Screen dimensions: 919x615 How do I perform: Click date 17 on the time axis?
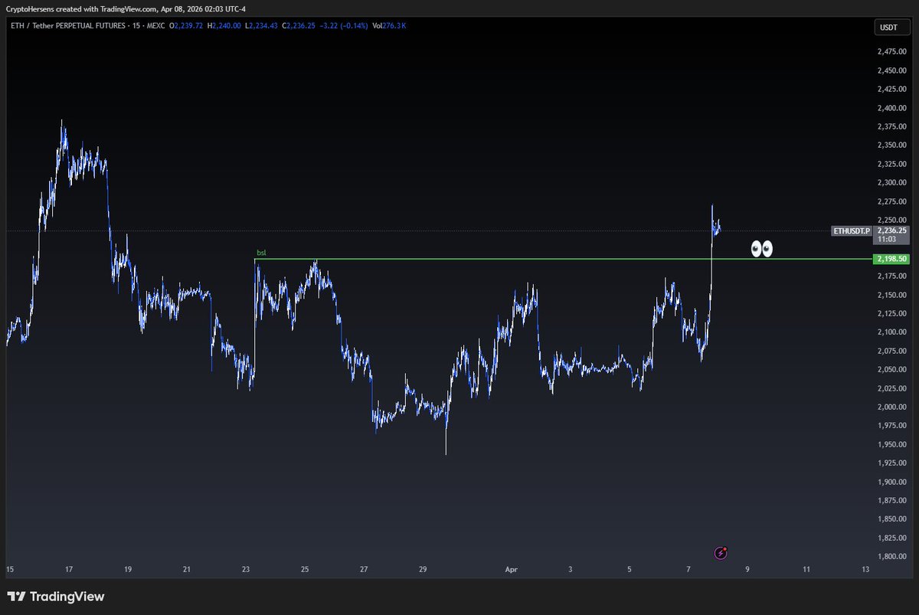[69, 570]
